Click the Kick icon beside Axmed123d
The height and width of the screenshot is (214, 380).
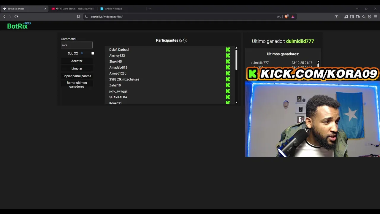[228, 73]
